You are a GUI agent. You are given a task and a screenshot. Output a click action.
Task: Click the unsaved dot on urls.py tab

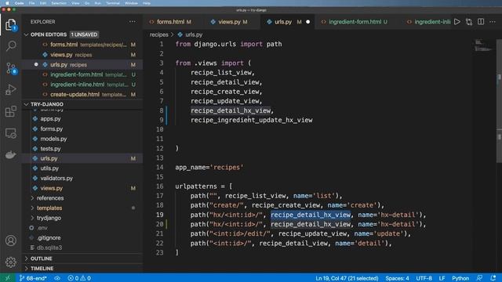point(307,22)
